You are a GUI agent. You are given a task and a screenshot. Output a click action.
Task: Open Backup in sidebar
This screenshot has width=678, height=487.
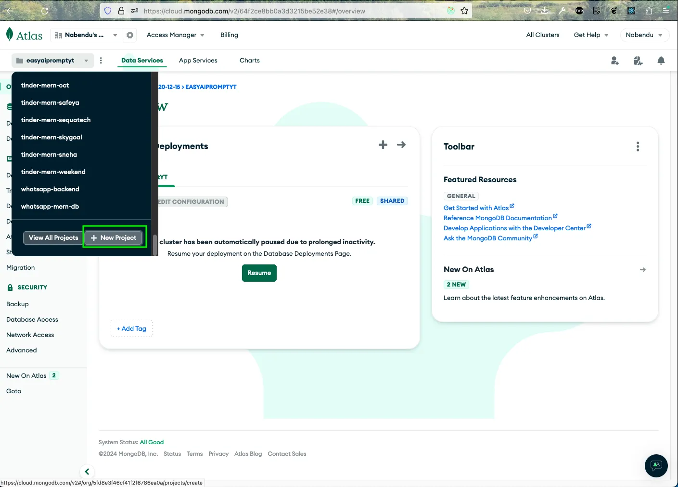point(17,304)
